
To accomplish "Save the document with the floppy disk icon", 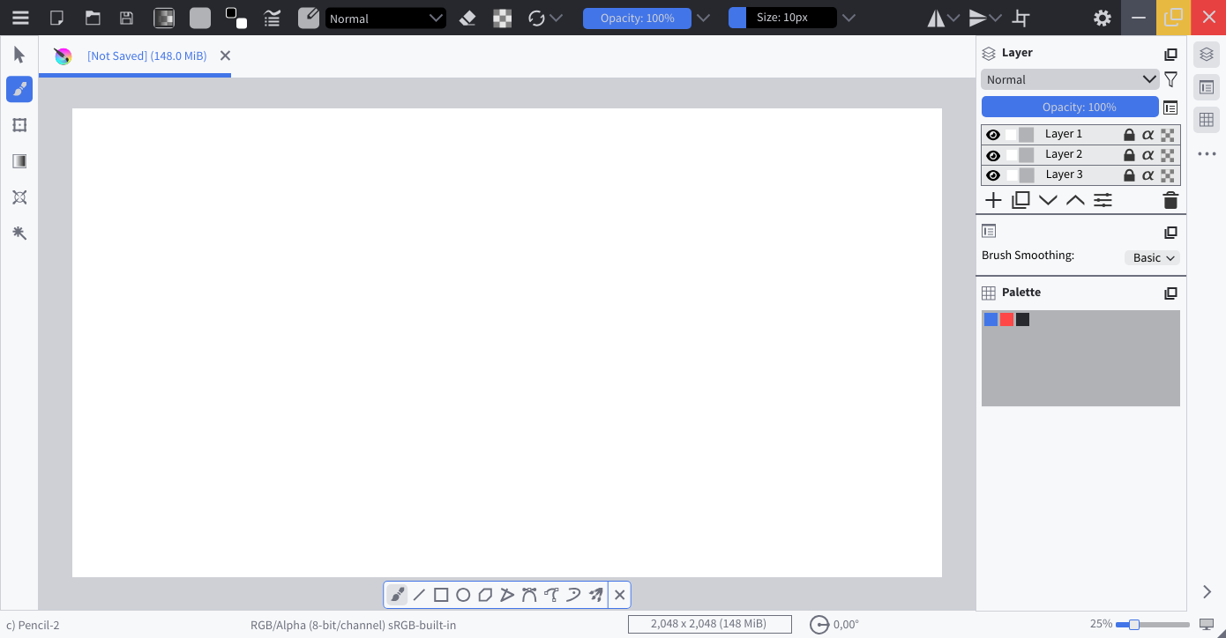I will pyautogui.click(x=127, y=18).
